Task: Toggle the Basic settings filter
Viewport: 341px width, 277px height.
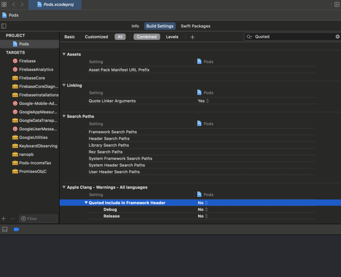Action: pos(69,37)
